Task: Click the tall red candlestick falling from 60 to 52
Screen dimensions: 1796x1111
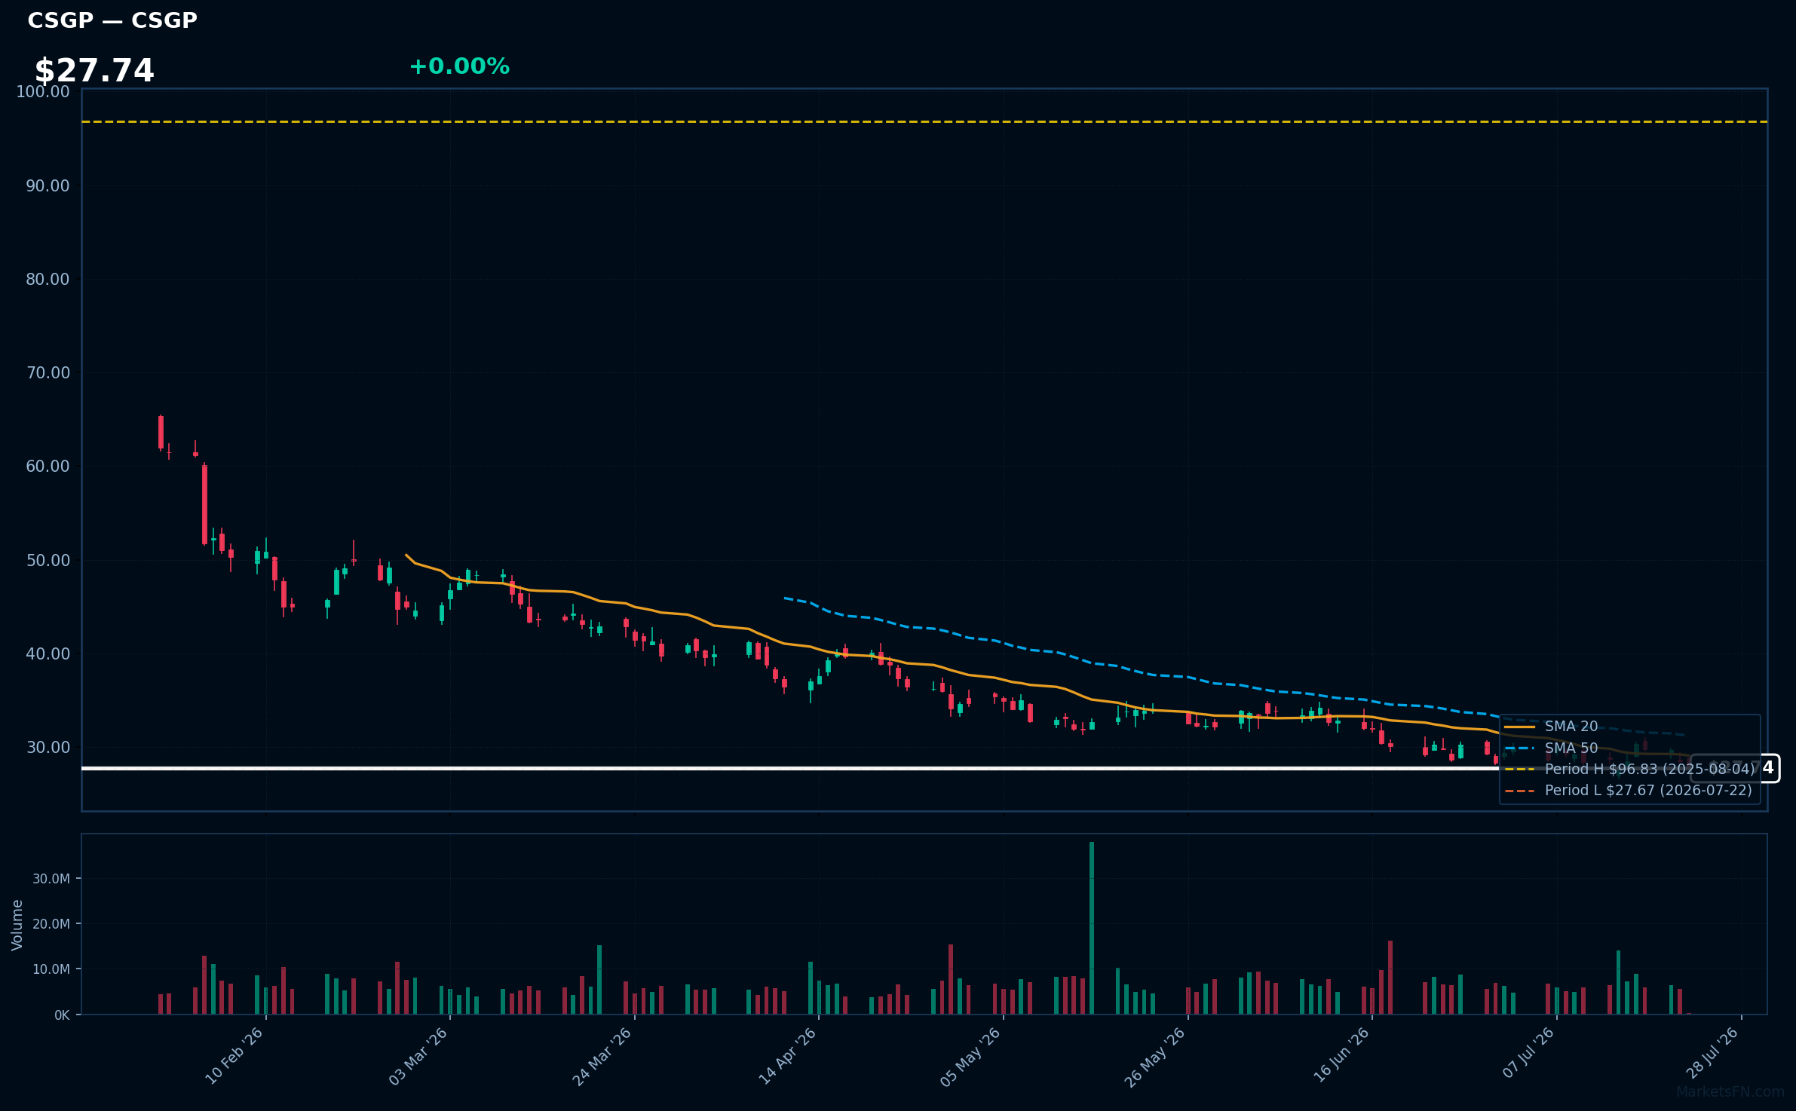Action: point(204,504)
